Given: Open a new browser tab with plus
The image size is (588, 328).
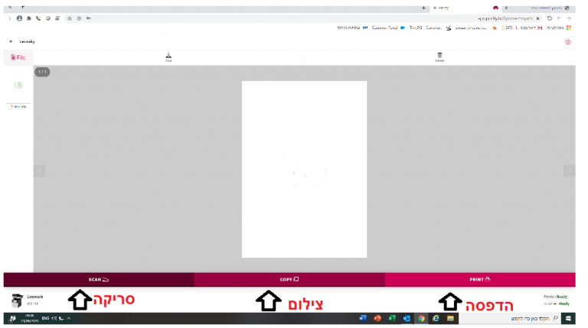Looking at the screenshot, I should 423,8.
